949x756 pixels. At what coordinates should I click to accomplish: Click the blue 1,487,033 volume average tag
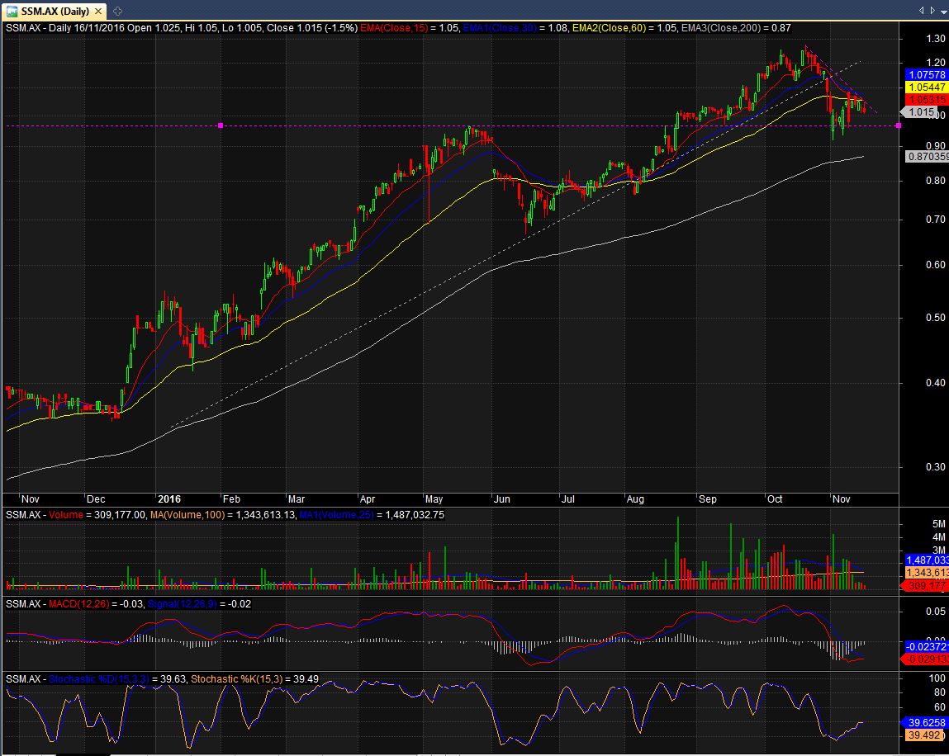click(x=927, y=560)
